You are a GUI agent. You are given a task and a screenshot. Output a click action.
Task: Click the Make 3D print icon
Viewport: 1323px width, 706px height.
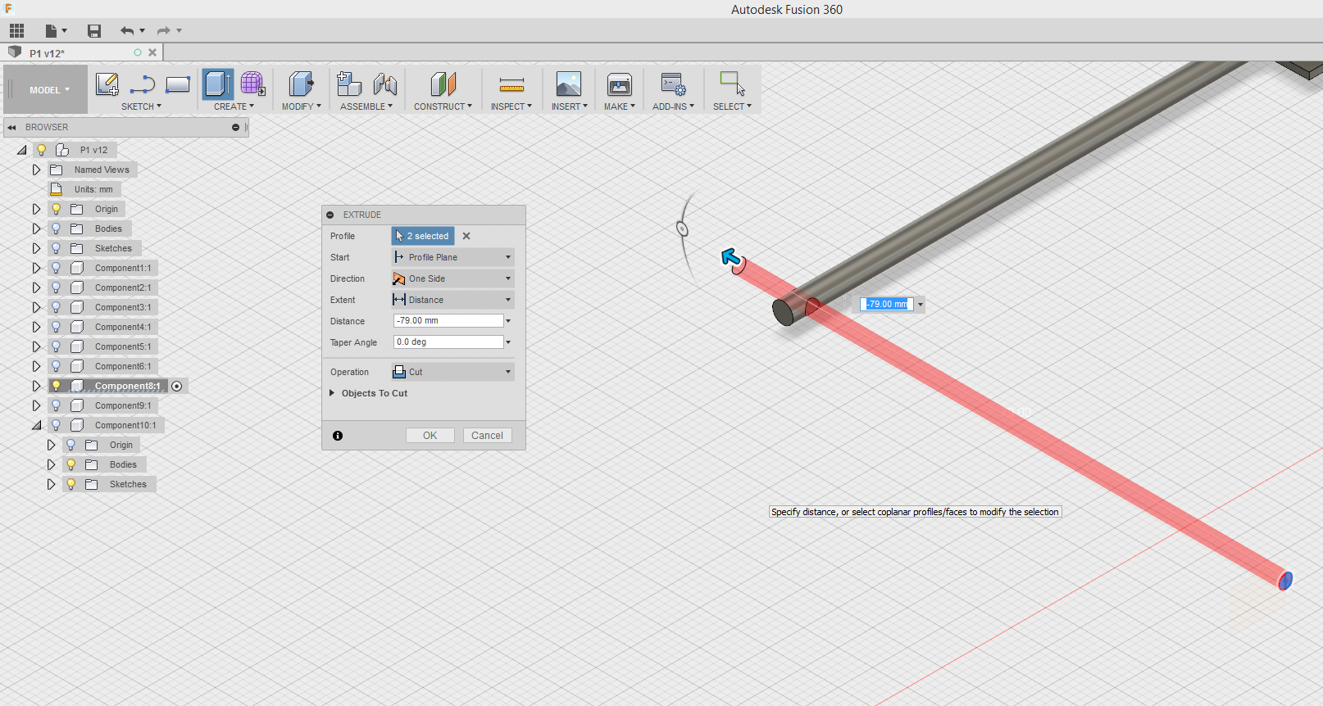[x=620, y=84]
